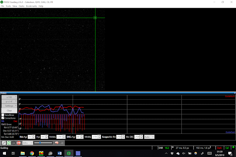Expand the x:100 graph scale dropdown

tap(9, 97)
